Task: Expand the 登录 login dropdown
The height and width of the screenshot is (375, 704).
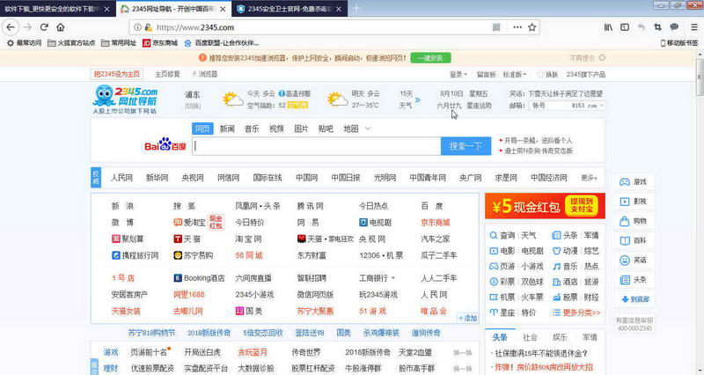Action: coord(458,74)
